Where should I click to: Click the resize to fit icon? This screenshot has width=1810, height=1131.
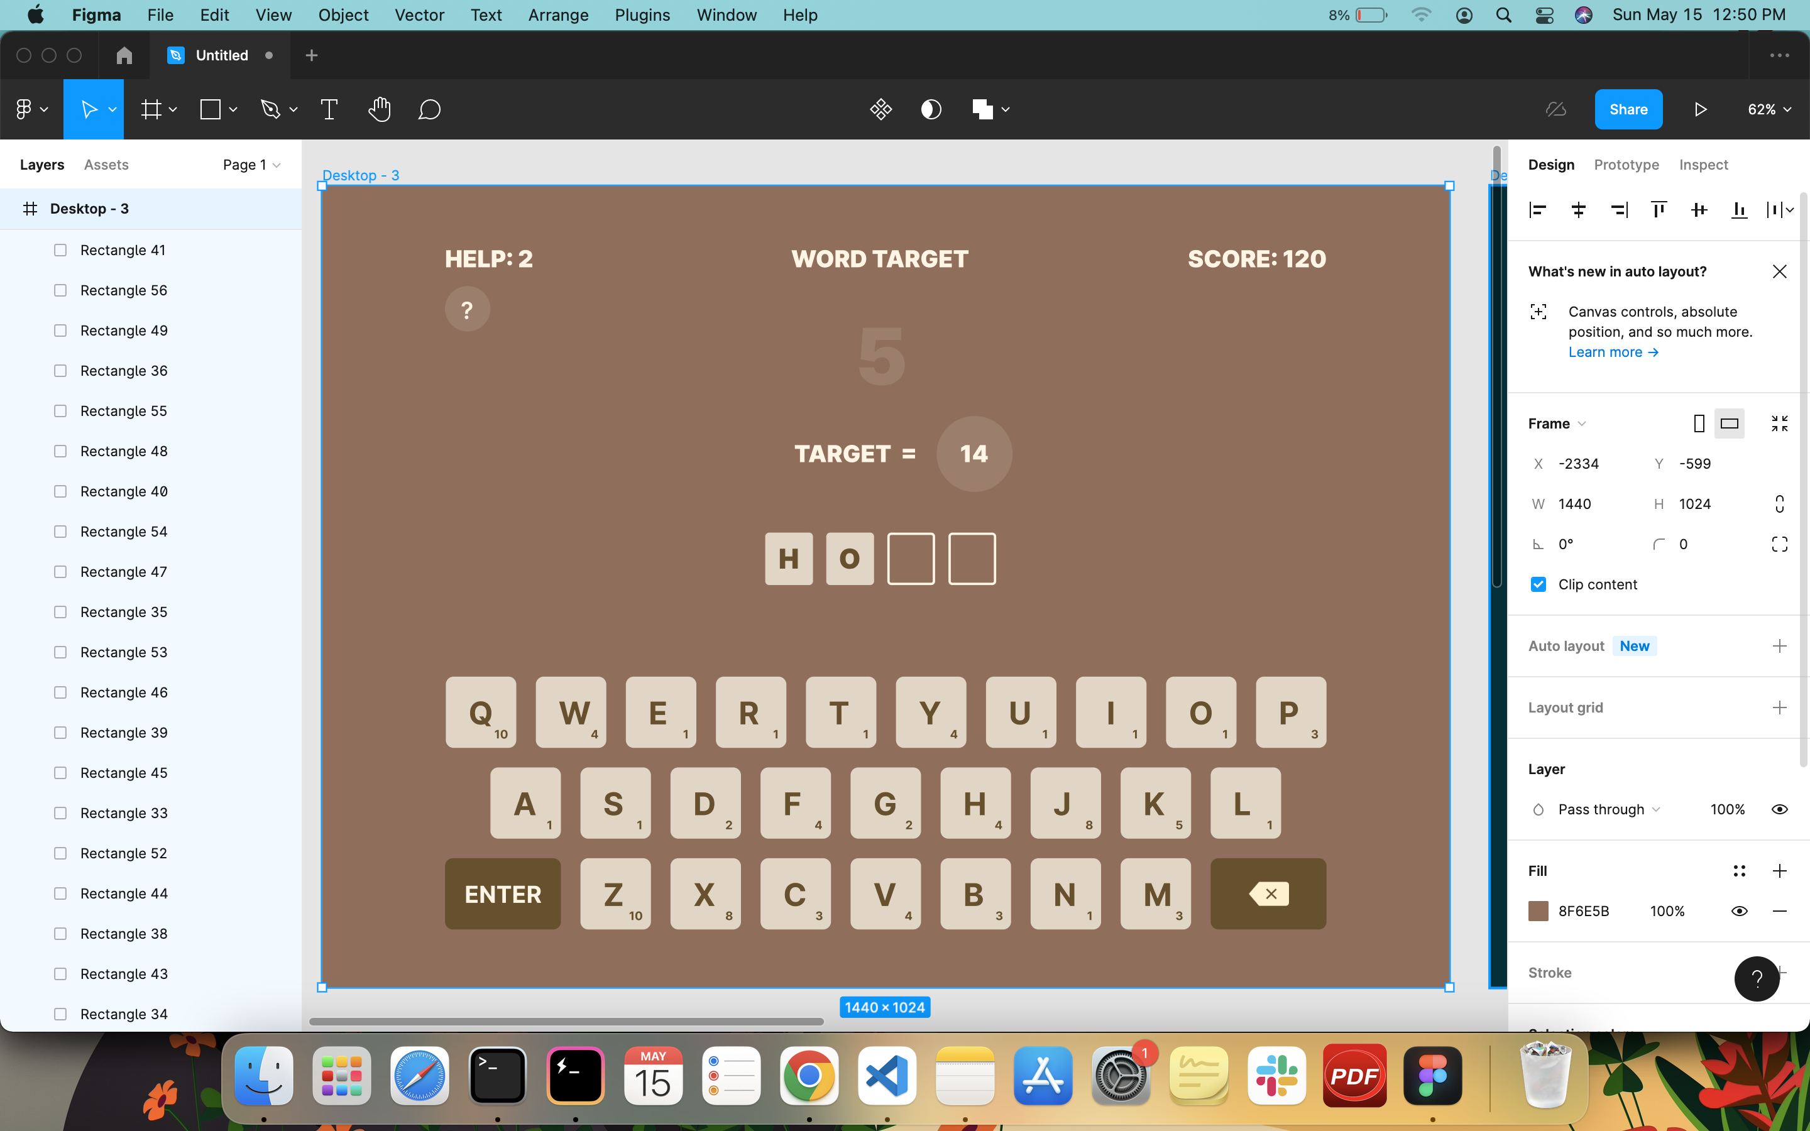pyautogui.click(x=1779, y=424)
